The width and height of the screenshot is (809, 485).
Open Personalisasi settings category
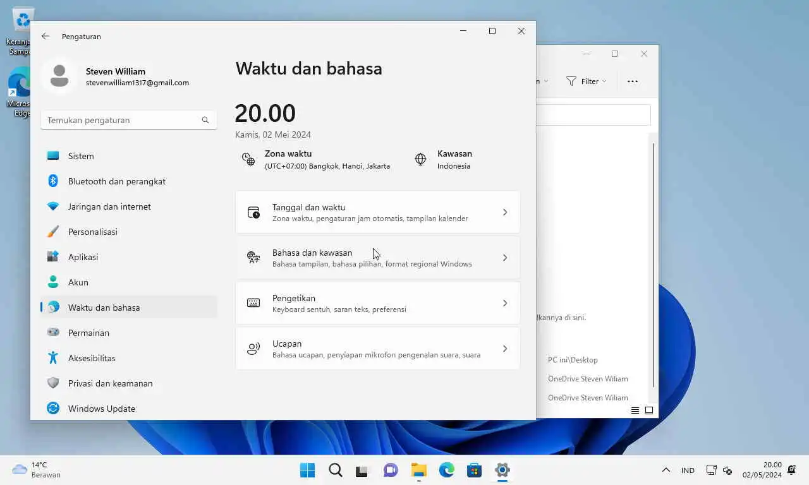coord(129,232)
